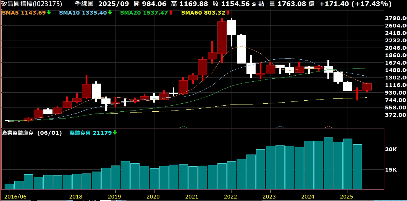The image size is (407, 201).
Task: Click the green down arrow beside SMA10
Action: coord(110,13)
